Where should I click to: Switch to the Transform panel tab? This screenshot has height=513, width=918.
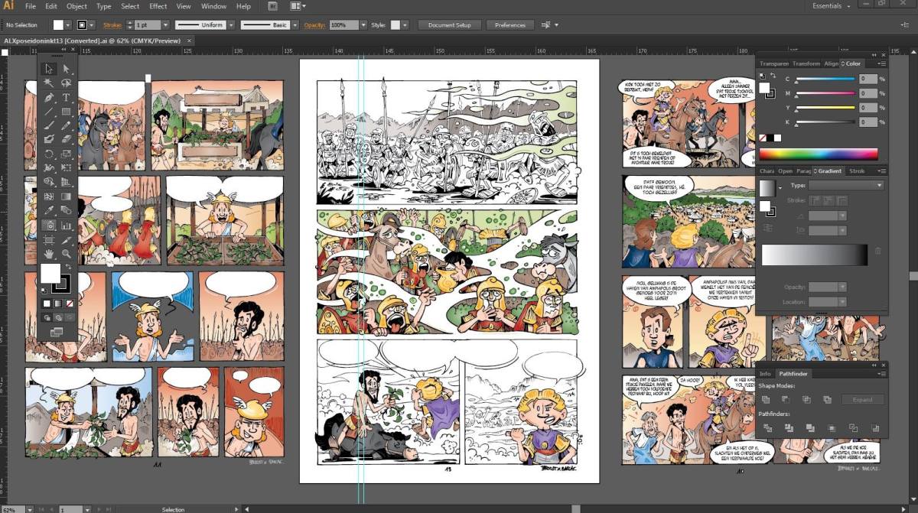806,63
